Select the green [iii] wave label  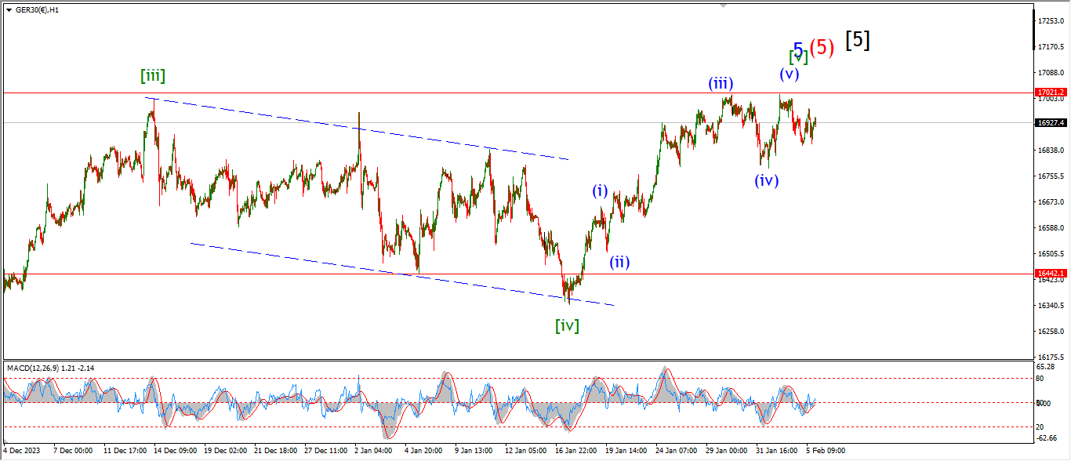coord(153,76)
